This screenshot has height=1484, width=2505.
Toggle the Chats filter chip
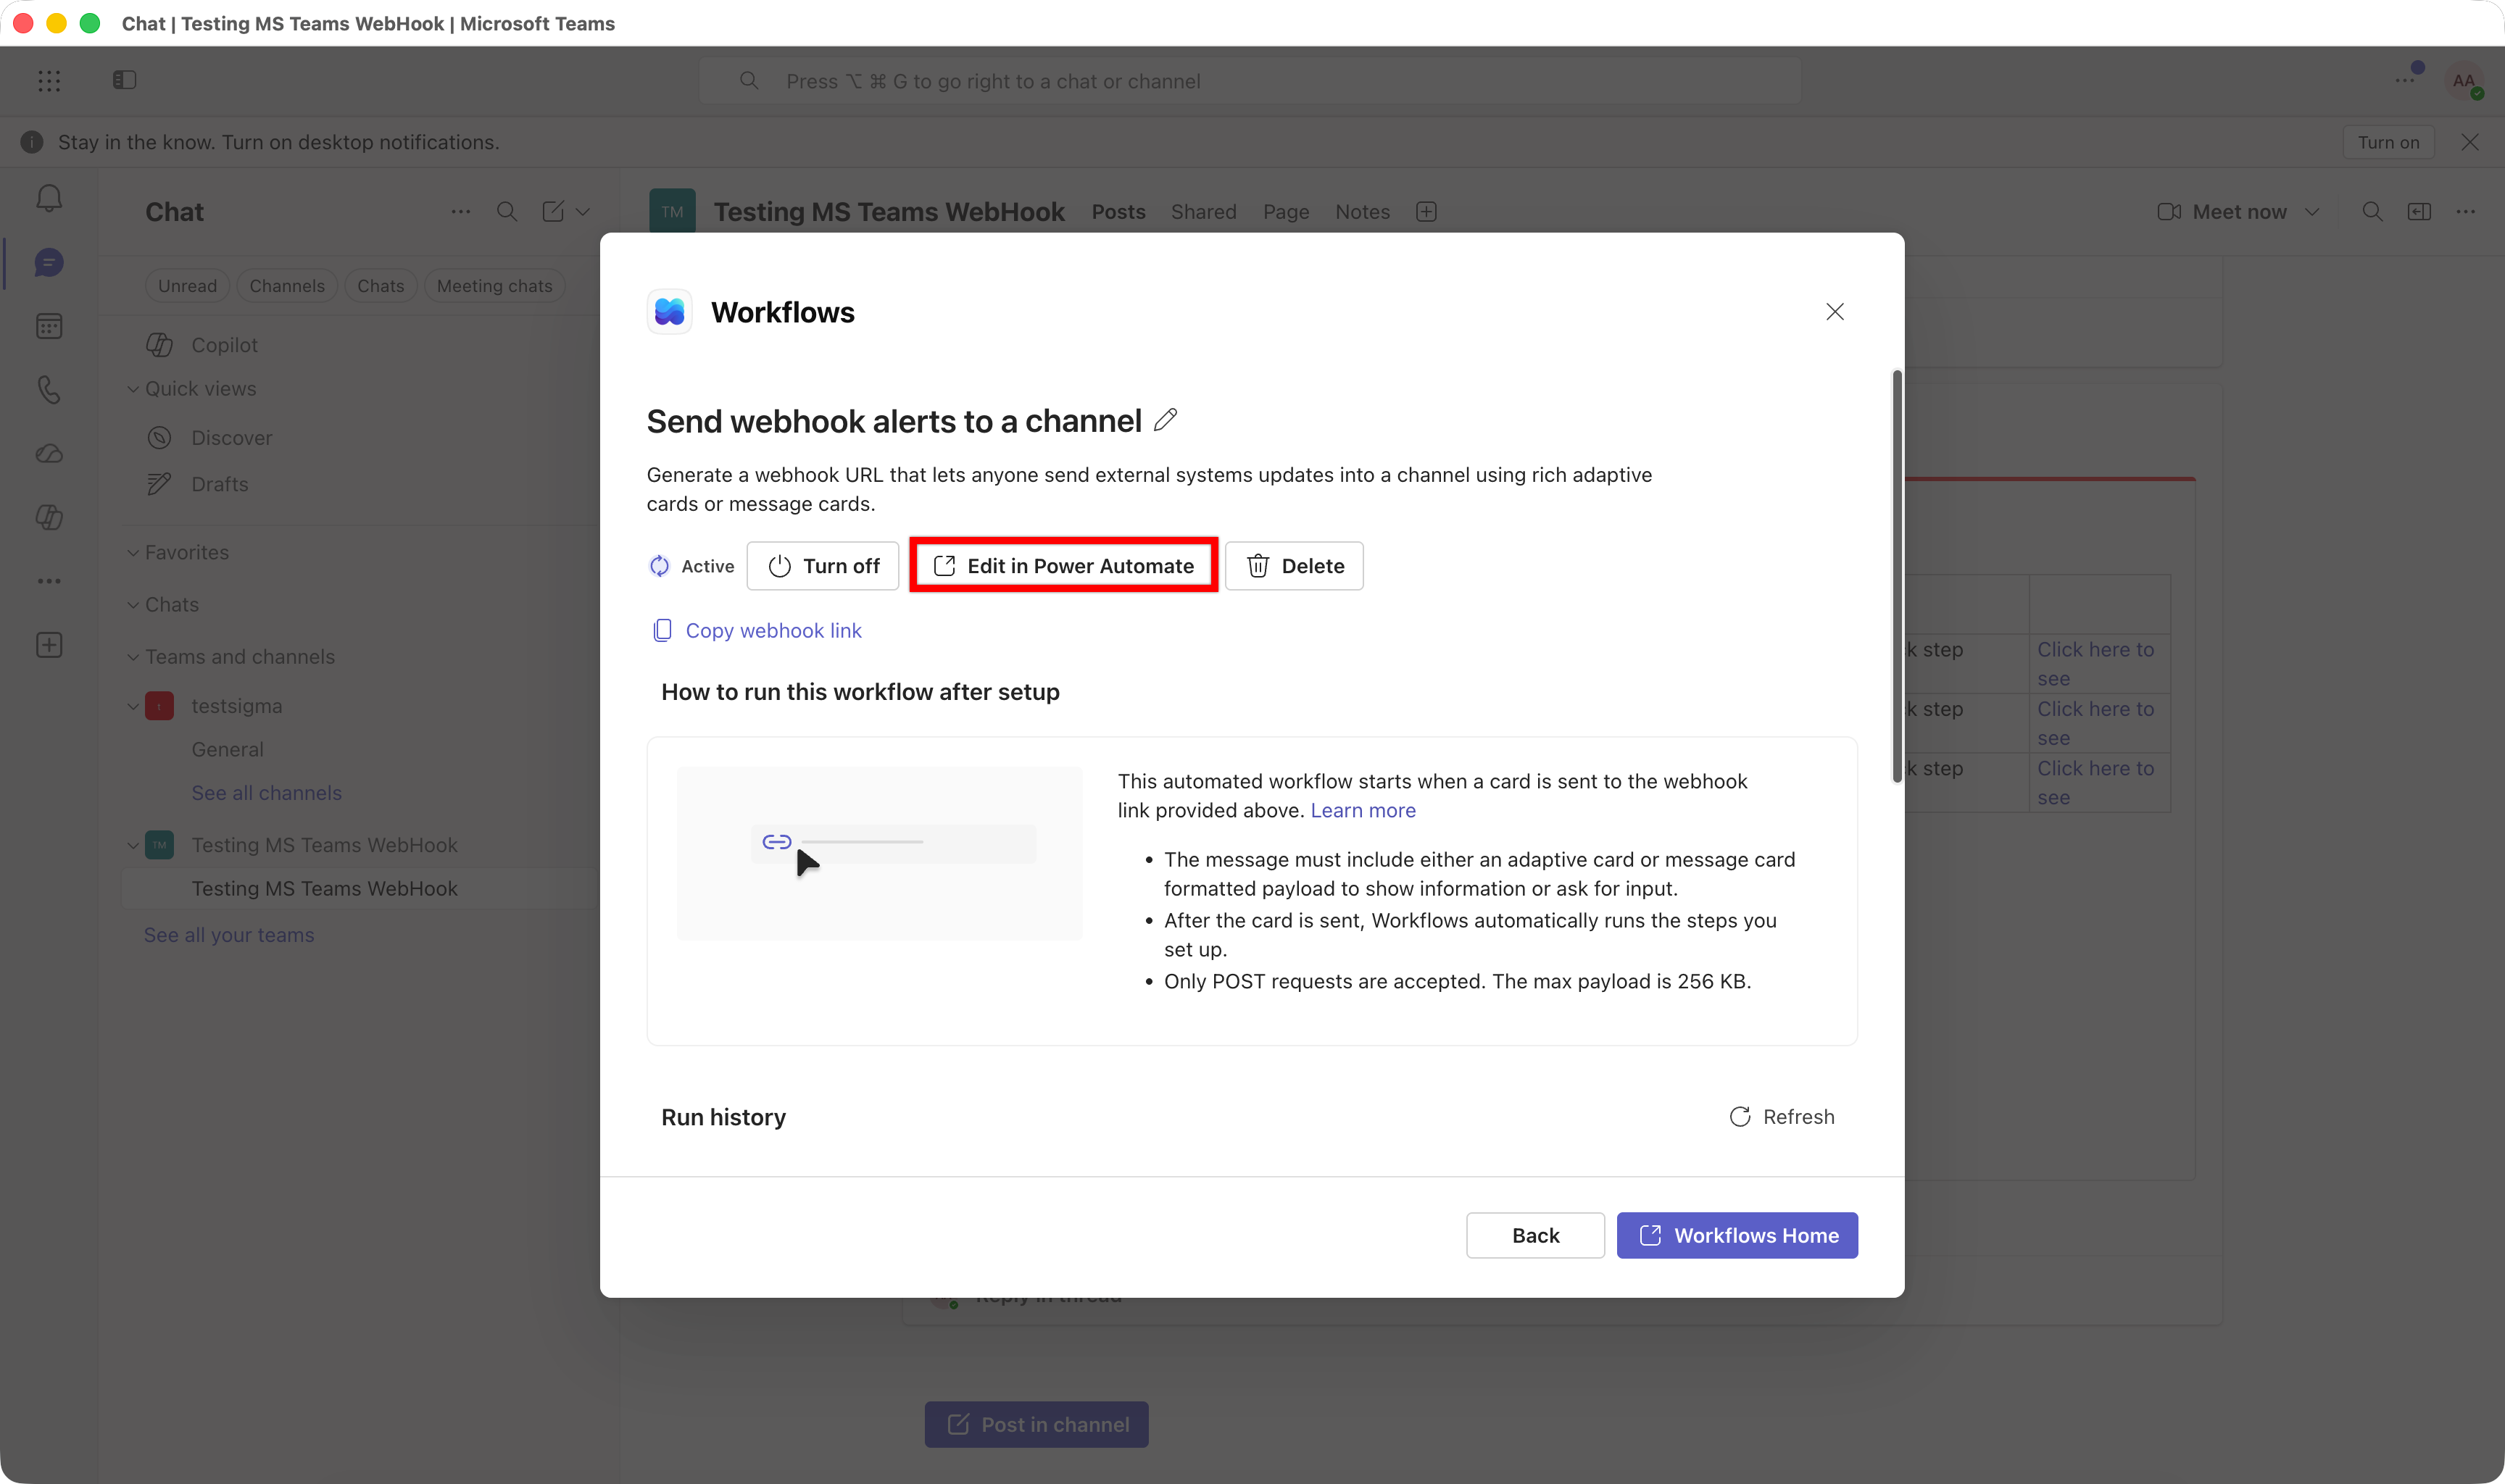(380, 286)
